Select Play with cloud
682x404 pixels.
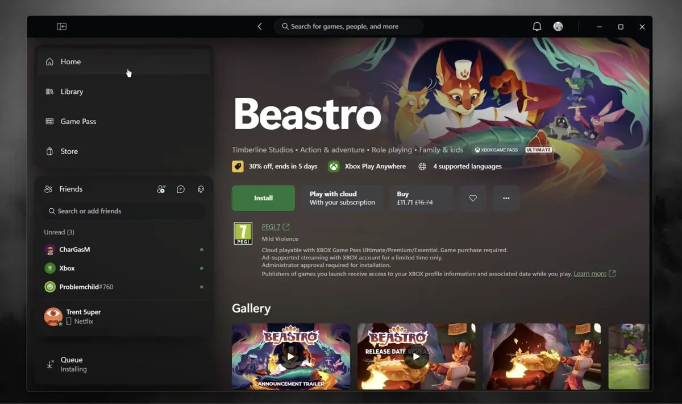[342, 198]
